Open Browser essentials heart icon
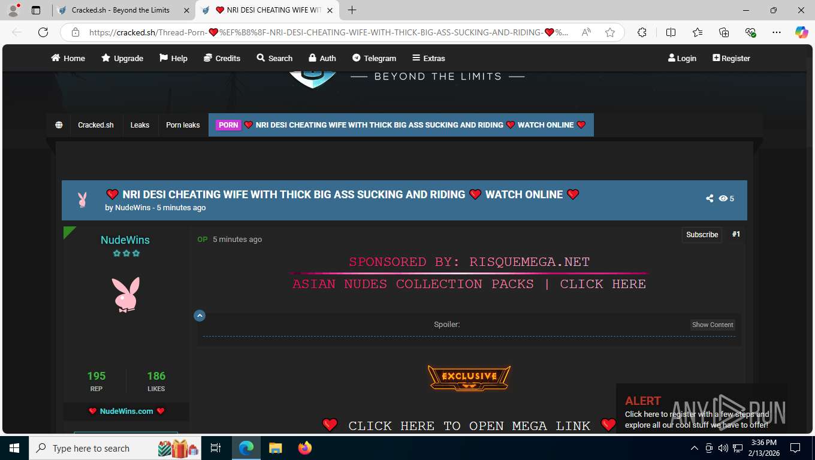 point(750,32)
